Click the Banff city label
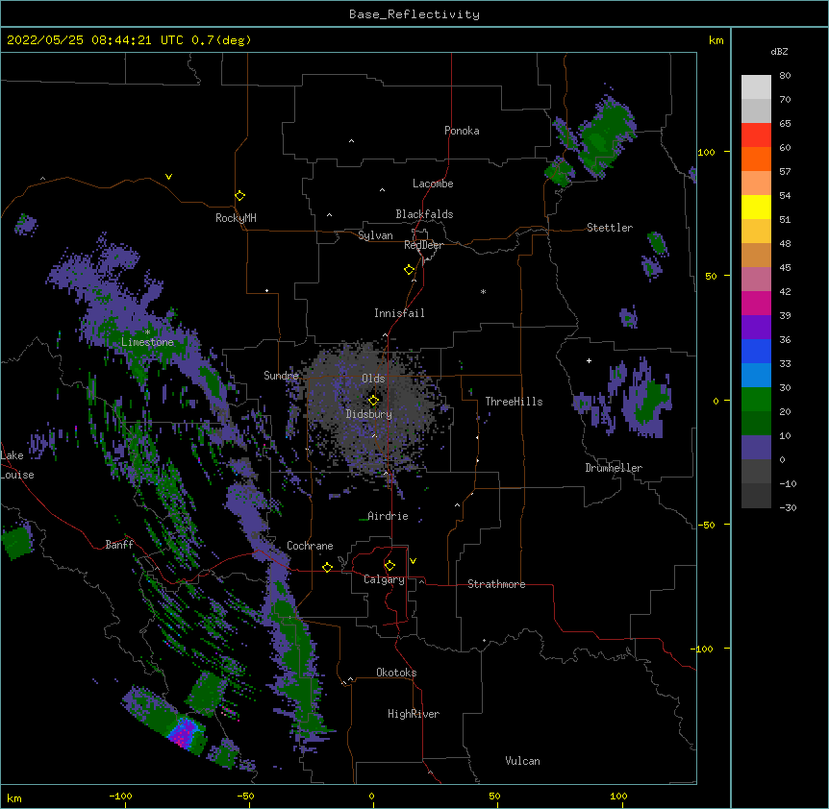The width and height of the screenshot is (829, 809). pos(119,545)
